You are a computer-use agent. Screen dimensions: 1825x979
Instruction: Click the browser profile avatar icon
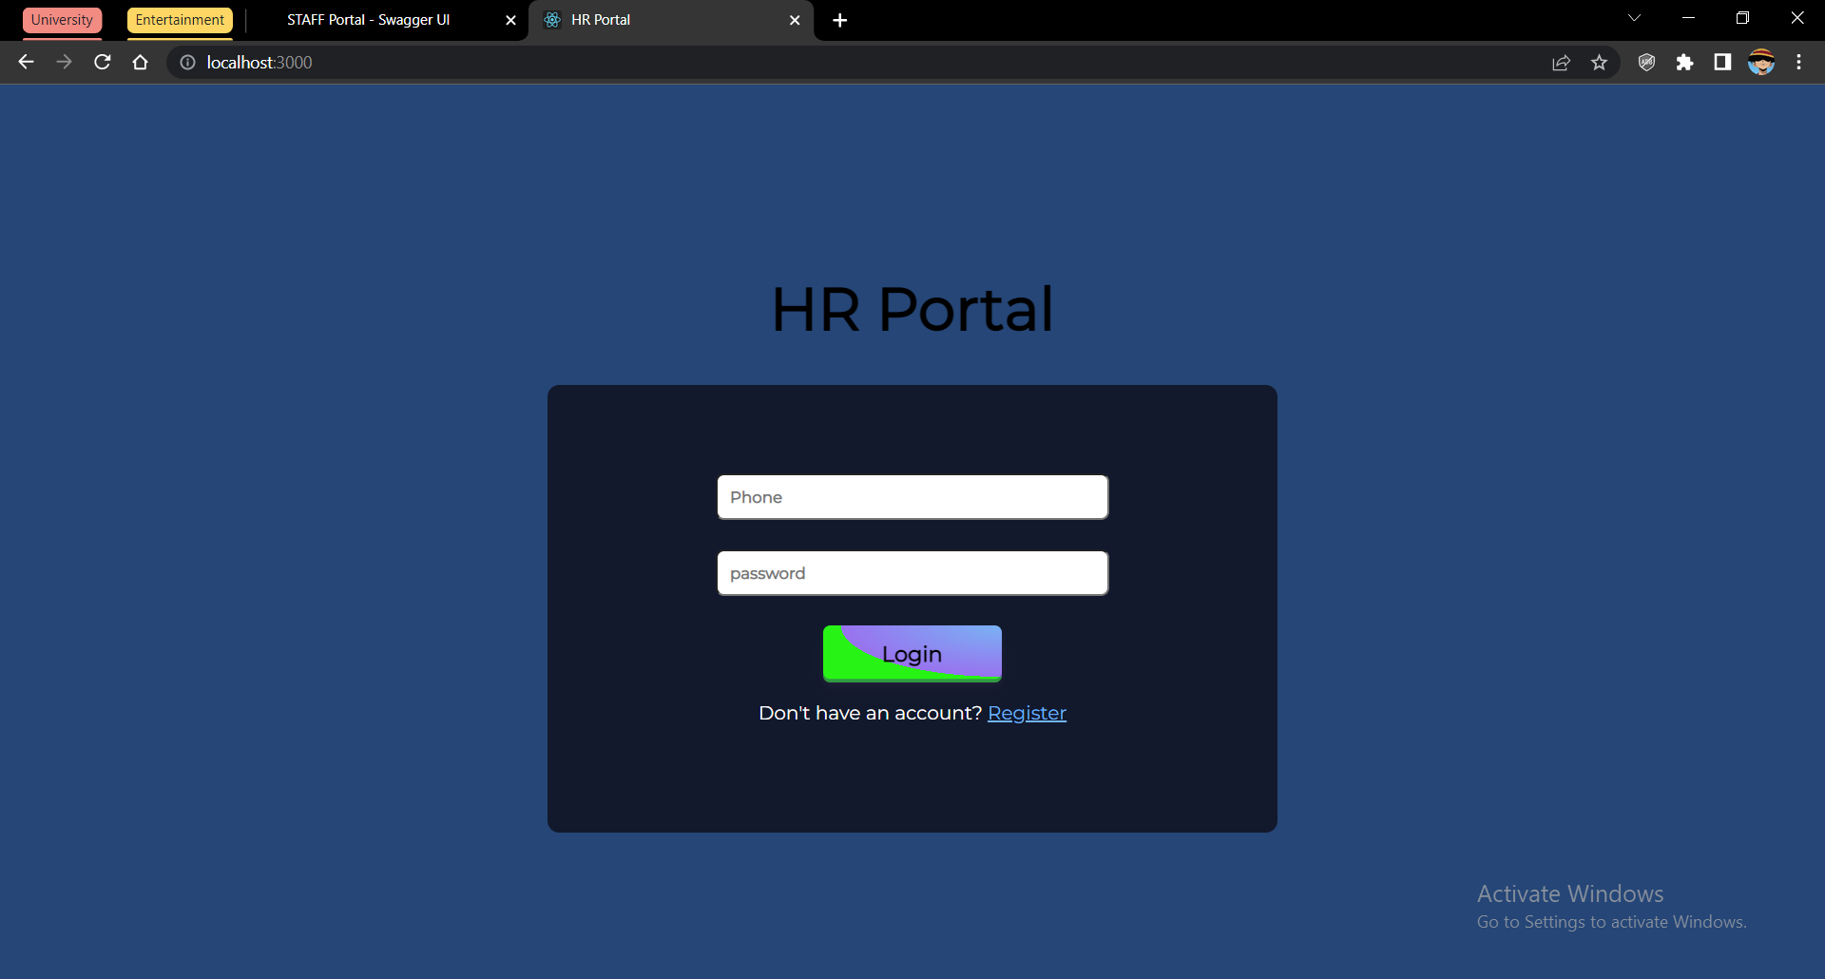[1762, 62]
